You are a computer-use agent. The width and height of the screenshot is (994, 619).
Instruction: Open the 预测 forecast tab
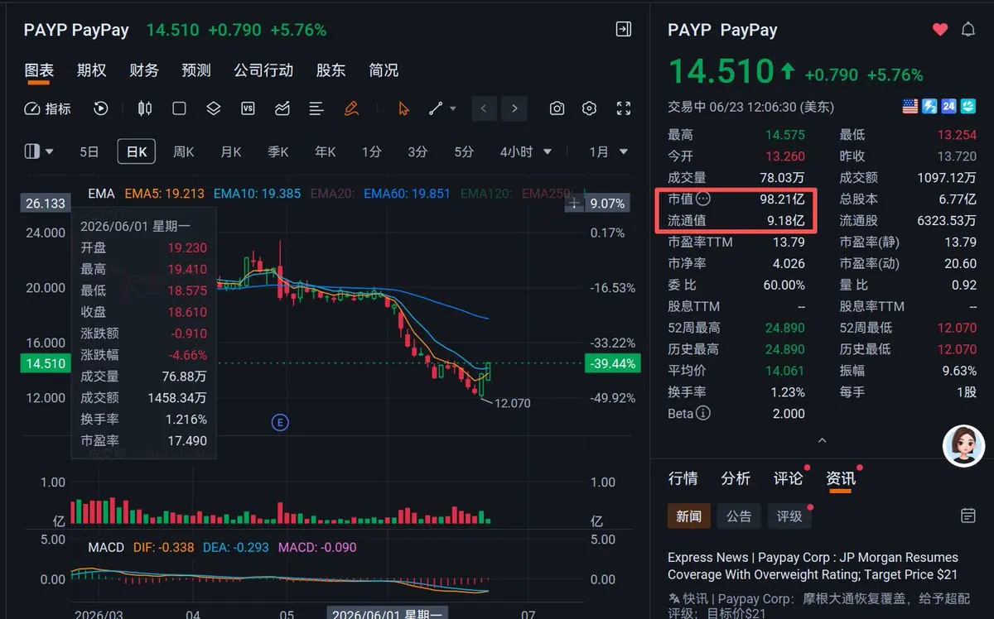pyautogui.click(x=196, y=70)
